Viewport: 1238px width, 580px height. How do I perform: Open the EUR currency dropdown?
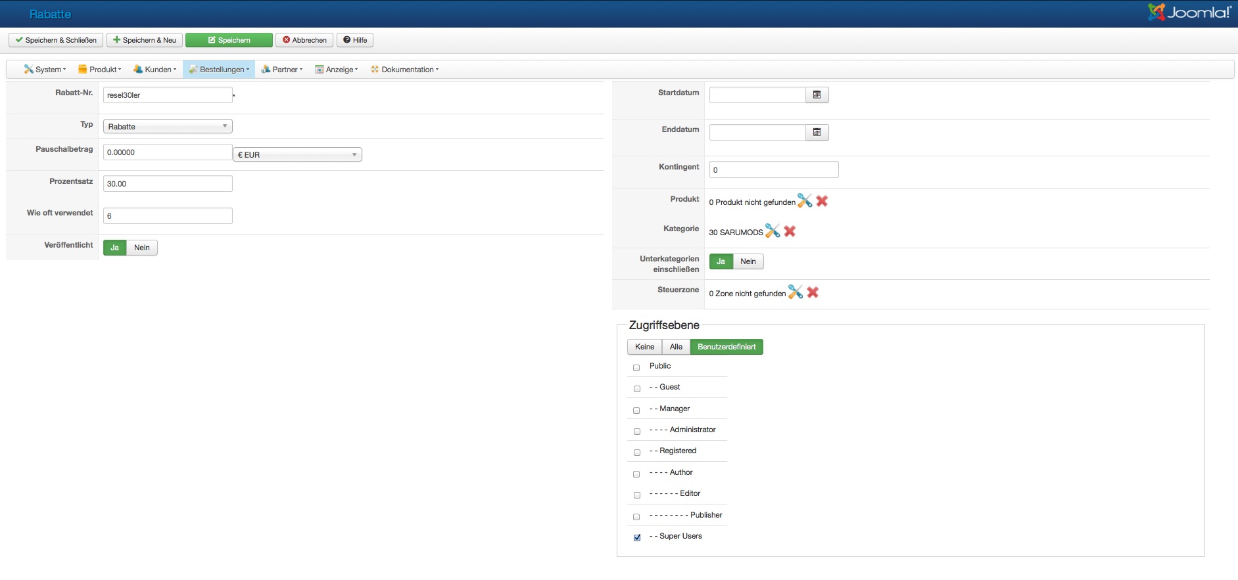(297, 154)
